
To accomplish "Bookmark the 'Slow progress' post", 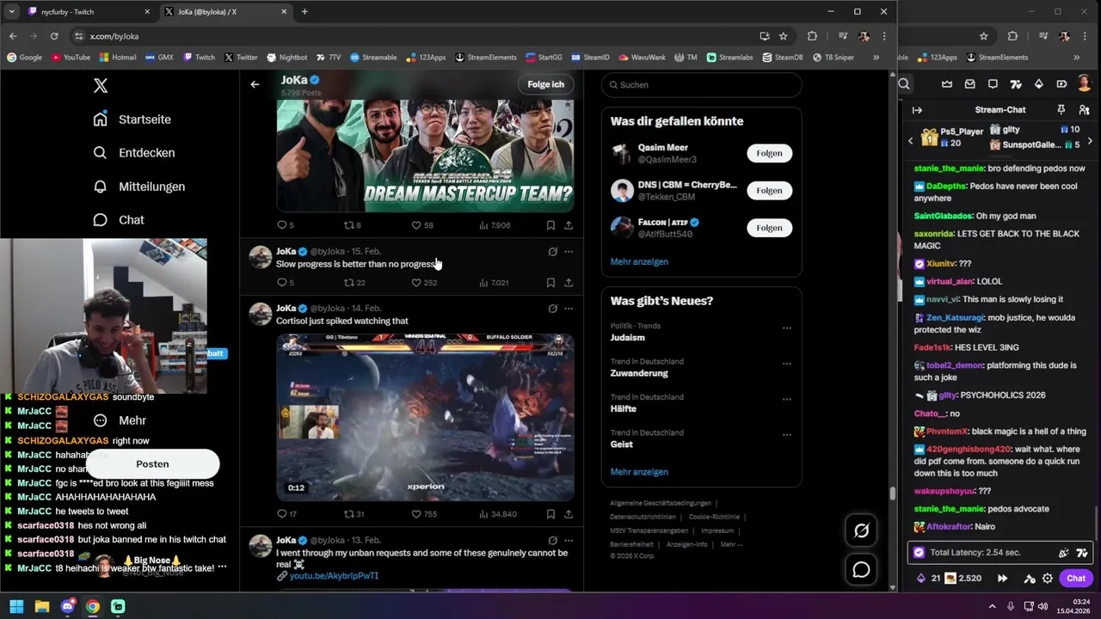I will (x=550, y=283).
